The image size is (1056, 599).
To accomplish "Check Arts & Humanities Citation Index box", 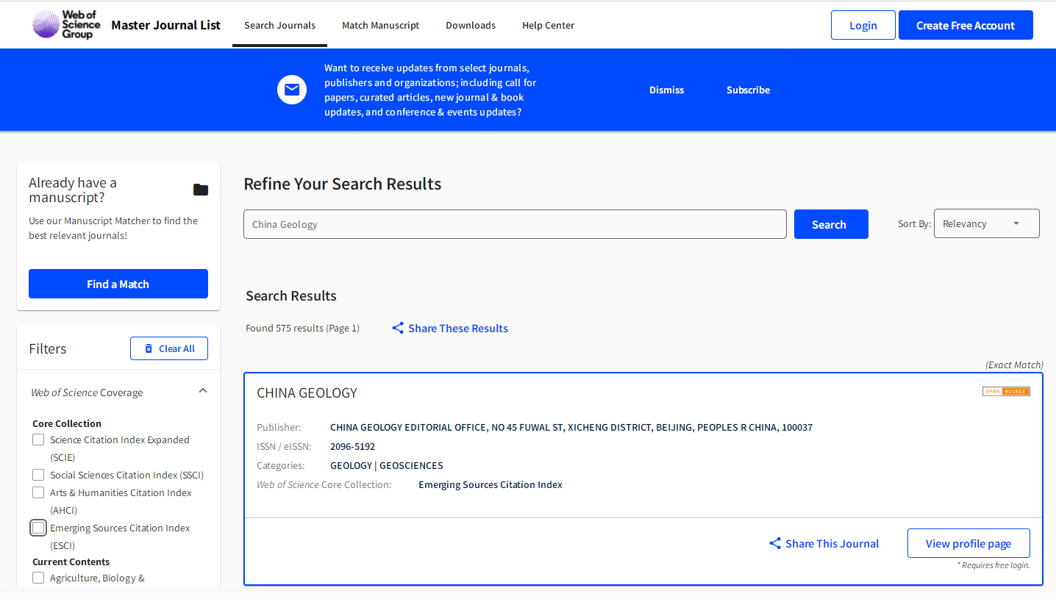I will [38, 492].
